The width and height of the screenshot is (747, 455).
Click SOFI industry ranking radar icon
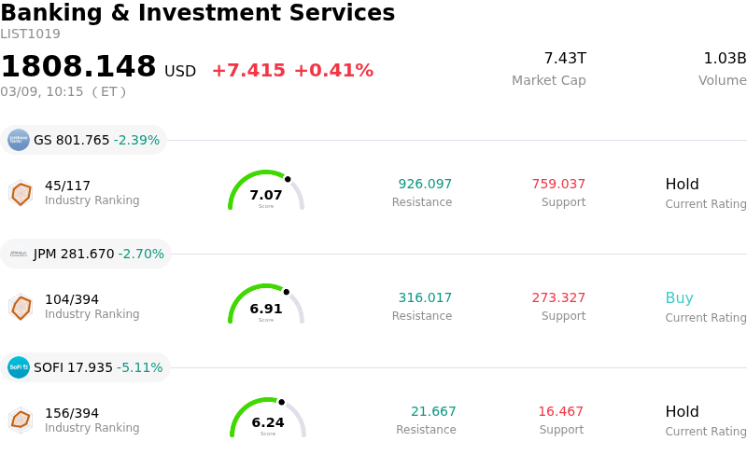click(x=21, y=421)
